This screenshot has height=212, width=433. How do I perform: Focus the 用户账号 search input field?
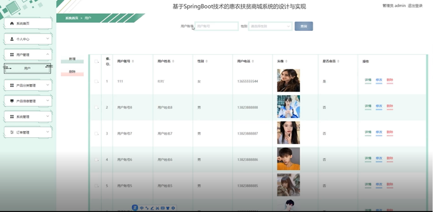point(216,26)
